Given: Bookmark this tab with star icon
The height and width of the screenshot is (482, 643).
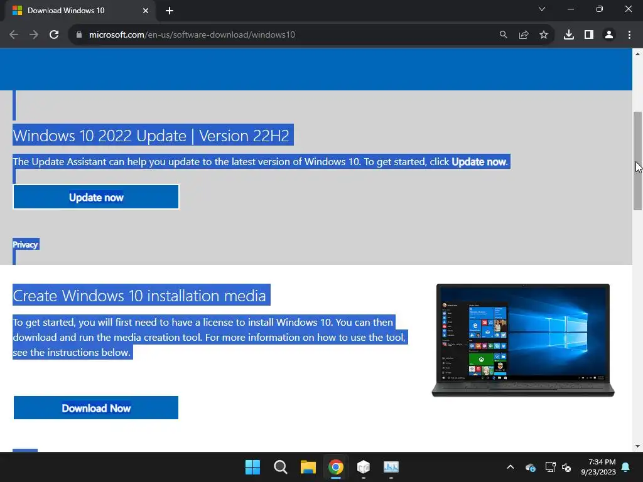Looking at the screenshot, I should click(x=544, y=35).
